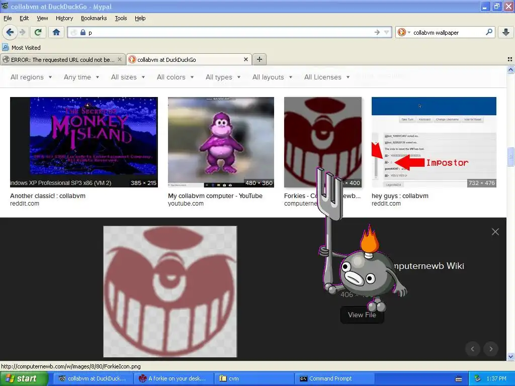Expand the All layouts filter

(x=272, y=77)
